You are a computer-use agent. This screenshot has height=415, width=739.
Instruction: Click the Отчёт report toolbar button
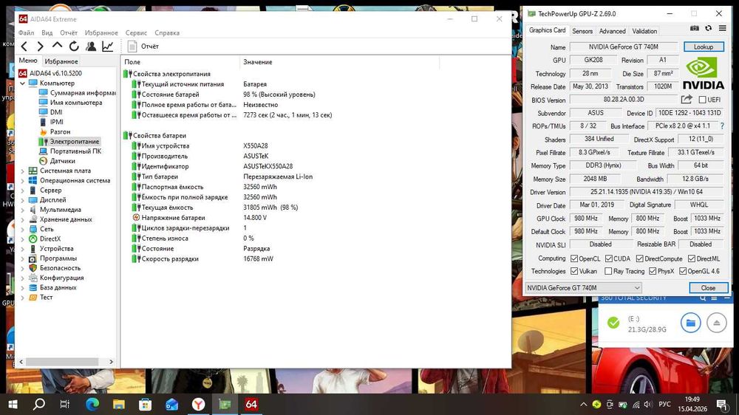coord(143,47)
